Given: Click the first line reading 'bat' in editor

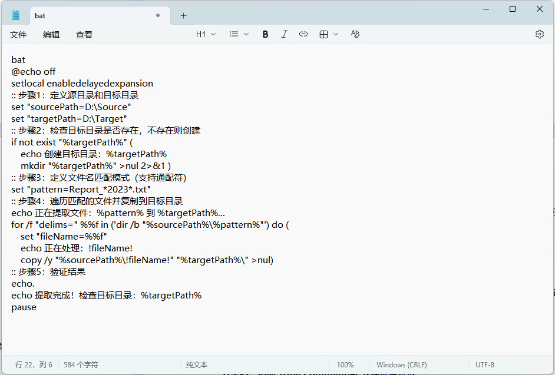Looking at the screenshot, I should click(18, 60).
